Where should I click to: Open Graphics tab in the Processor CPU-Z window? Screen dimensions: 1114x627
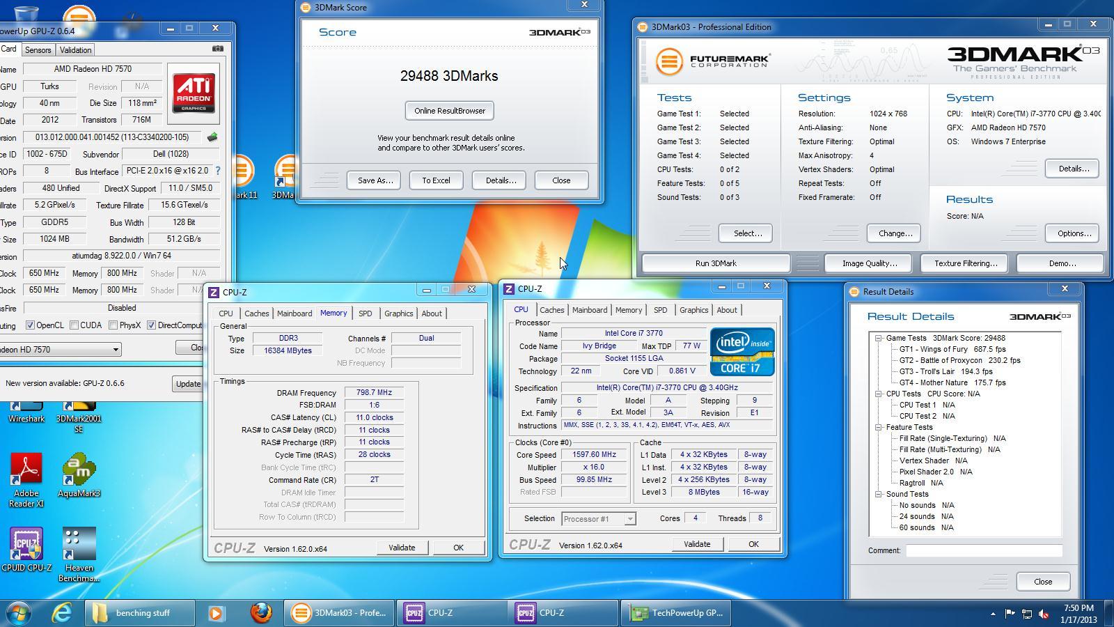[693, 310]
